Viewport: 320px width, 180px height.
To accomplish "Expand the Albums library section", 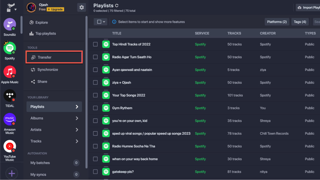I will 54,118.
